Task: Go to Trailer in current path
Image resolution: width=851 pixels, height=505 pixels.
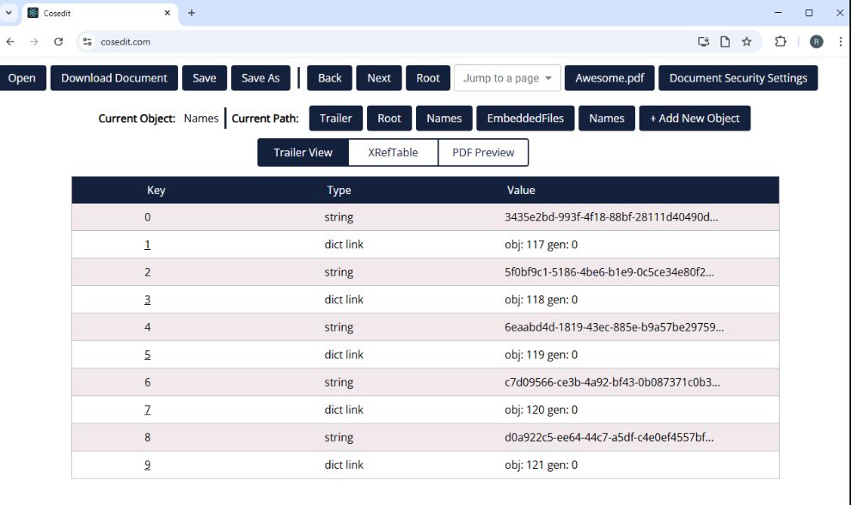Action: coord(336,119)
